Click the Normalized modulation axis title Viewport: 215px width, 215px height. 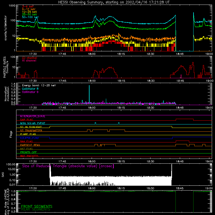7,94
